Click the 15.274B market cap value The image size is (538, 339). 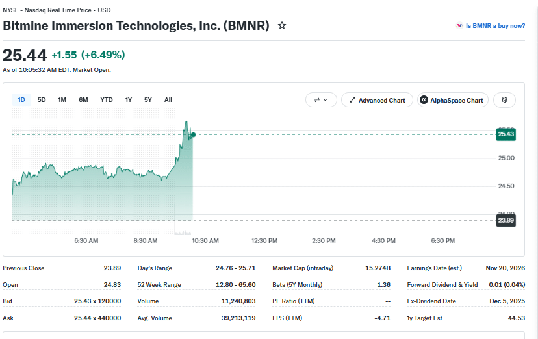(378, 268)
